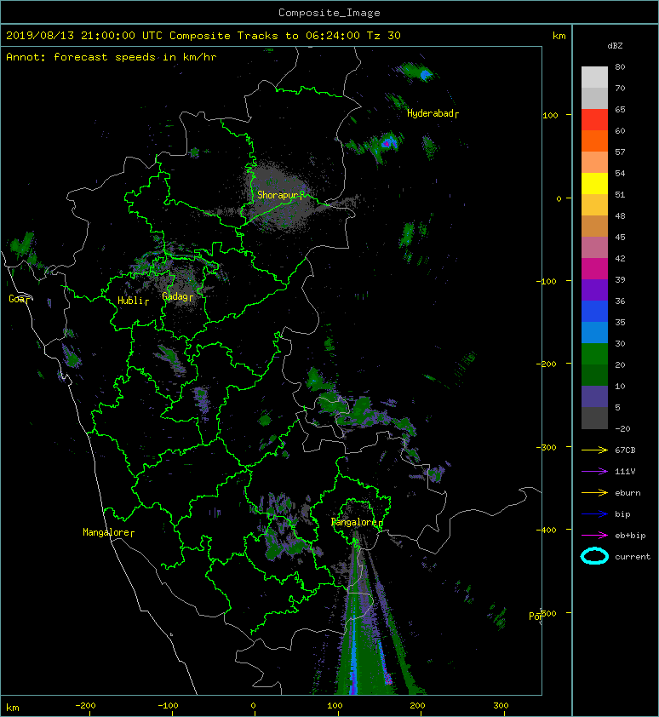Click the -200 km mark on horizontal axis

(85, 706)
